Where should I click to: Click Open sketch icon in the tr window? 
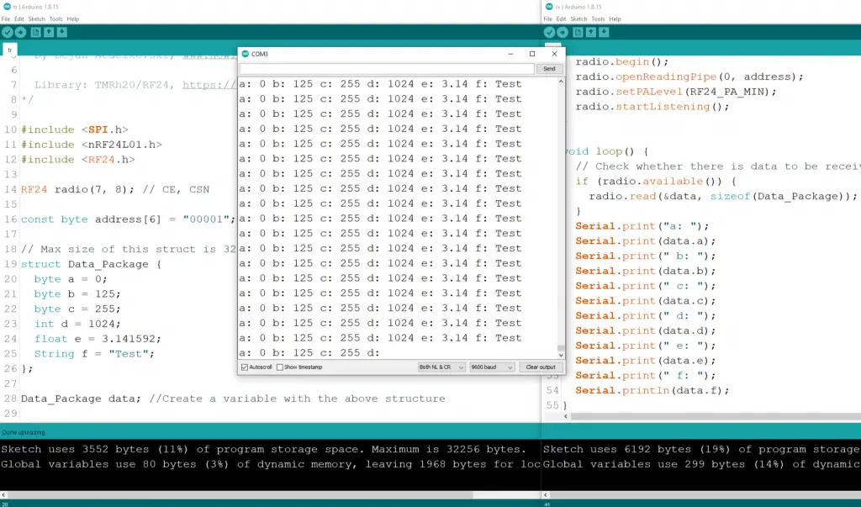point(49,32)
